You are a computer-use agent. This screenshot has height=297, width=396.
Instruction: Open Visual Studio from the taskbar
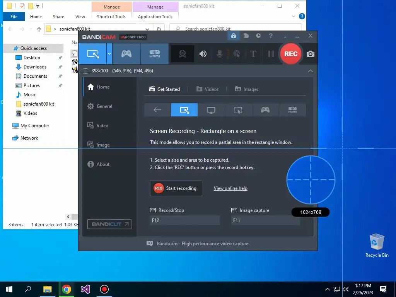point(85,289)
